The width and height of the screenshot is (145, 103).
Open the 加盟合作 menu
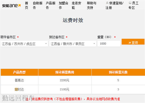tap(64, 6)
